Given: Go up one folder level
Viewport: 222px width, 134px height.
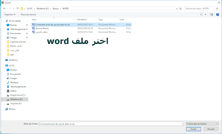Looking at the screenshot, I should tap(18, 8).
